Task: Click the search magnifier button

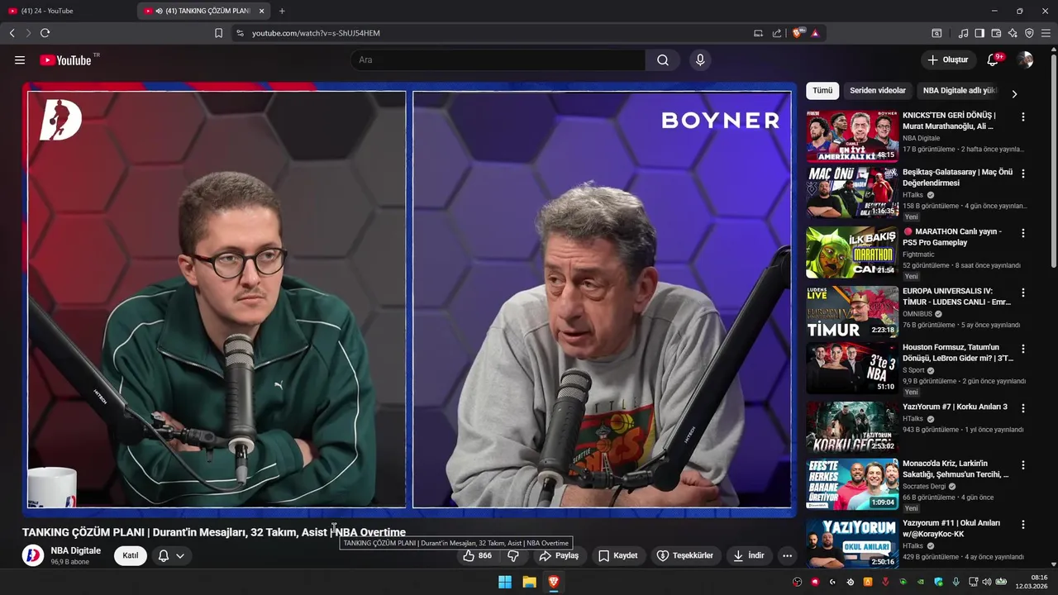Action: coord(663,59)
